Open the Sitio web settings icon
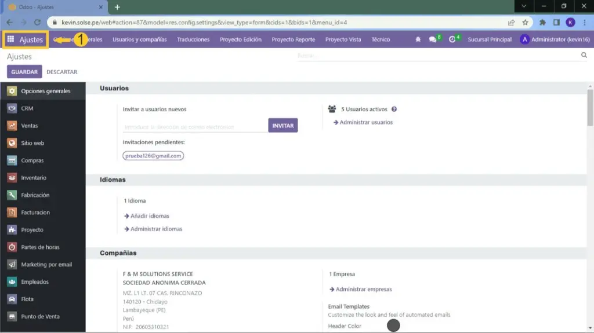The height and width of the screenshot is (333, 594). click(x=12, y=143)
